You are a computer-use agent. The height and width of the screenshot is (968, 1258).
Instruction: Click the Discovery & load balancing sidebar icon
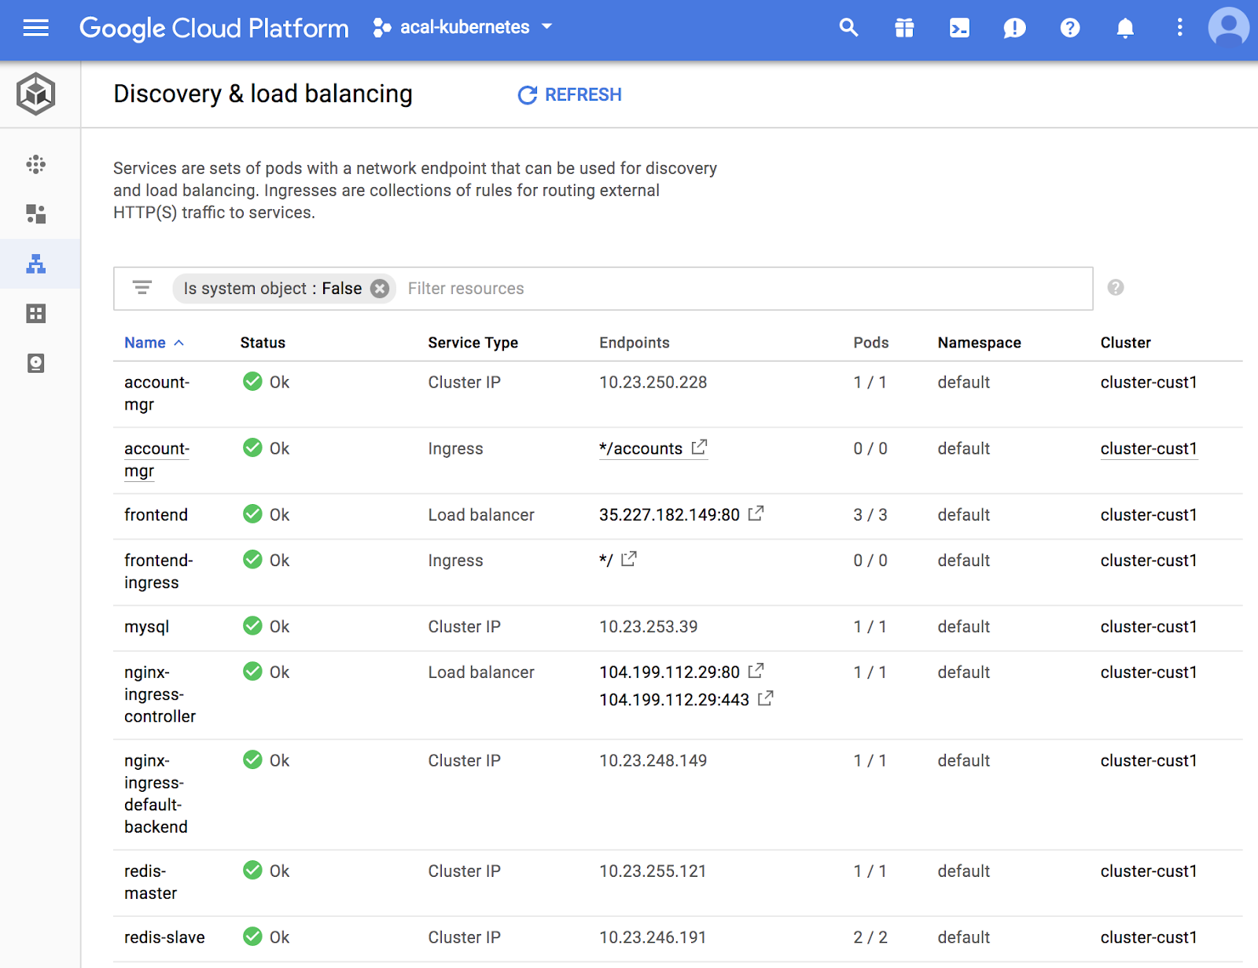[35, 264]
